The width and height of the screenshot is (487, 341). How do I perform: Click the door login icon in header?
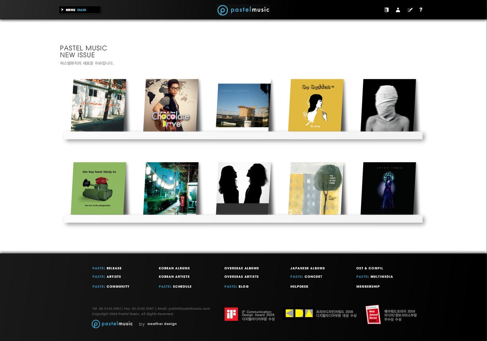click(x=386, y=10)
